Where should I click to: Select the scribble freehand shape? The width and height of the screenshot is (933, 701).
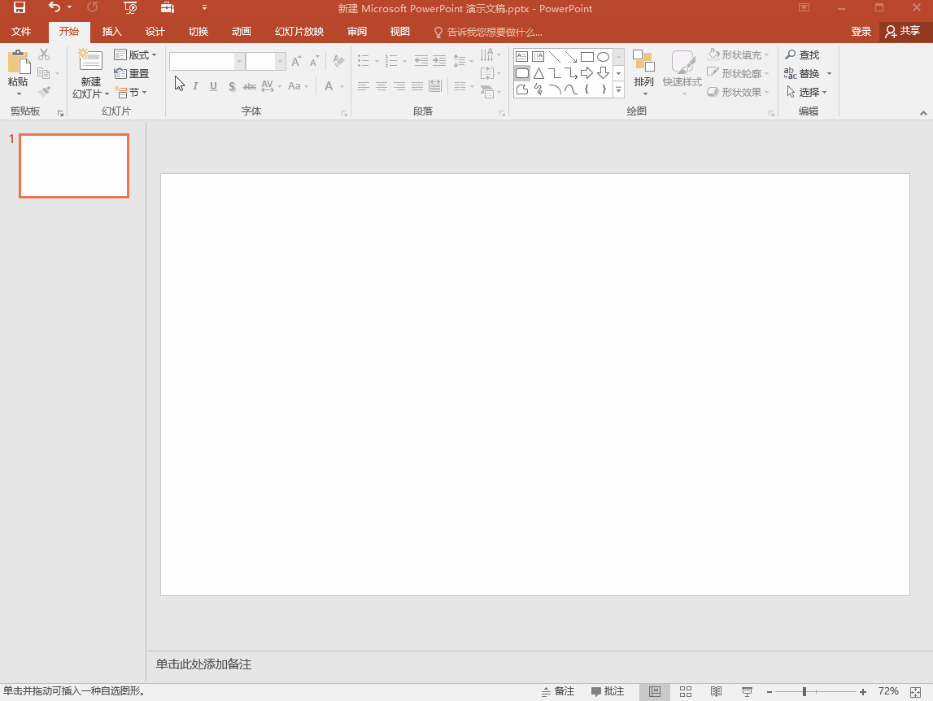pyautogui.click(x=538, y=89)
